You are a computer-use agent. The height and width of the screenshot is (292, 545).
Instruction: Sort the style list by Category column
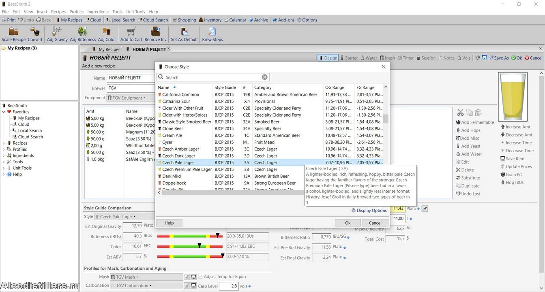point(263,87)
